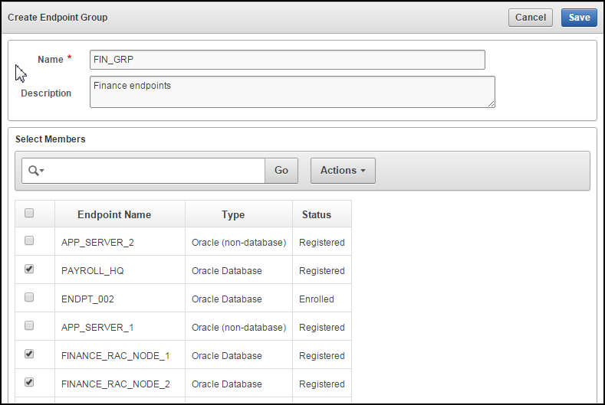Screen dimensions: 605x405
Task: Check the APP_SERVER_2 endpoint checkbox
Action: [29, 240]
